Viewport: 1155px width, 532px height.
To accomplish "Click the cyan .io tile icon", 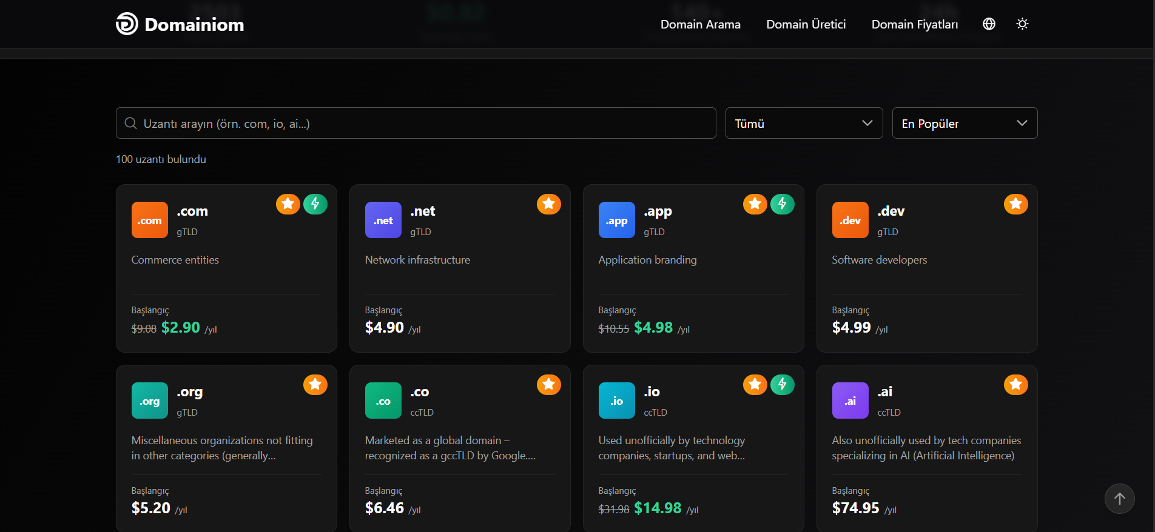I will pos(617,401).
